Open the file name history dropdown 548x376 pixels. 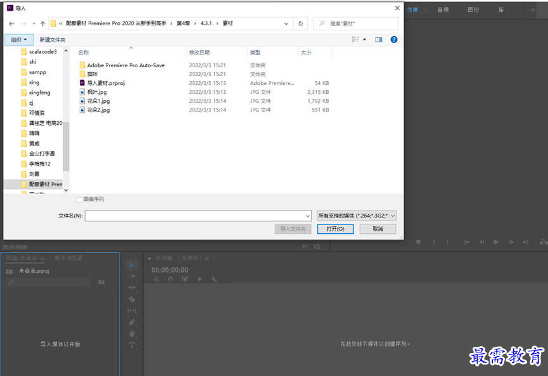pos(307,216)
